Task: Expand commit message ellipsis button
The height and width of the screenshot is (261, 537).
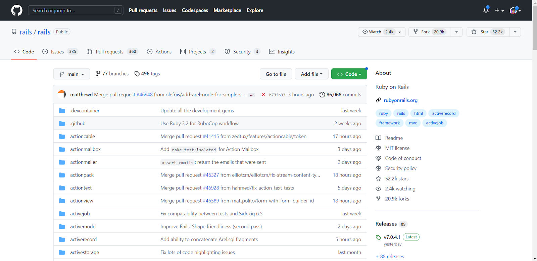Action: coord(252,95)
